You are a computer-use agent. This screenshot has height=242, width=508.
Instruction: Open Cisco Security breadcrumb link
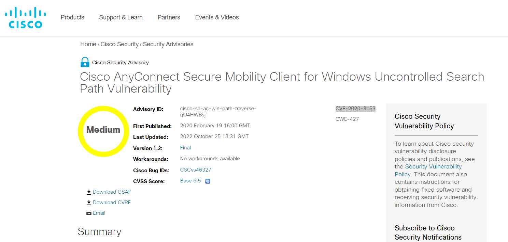(x=119, y=44)
